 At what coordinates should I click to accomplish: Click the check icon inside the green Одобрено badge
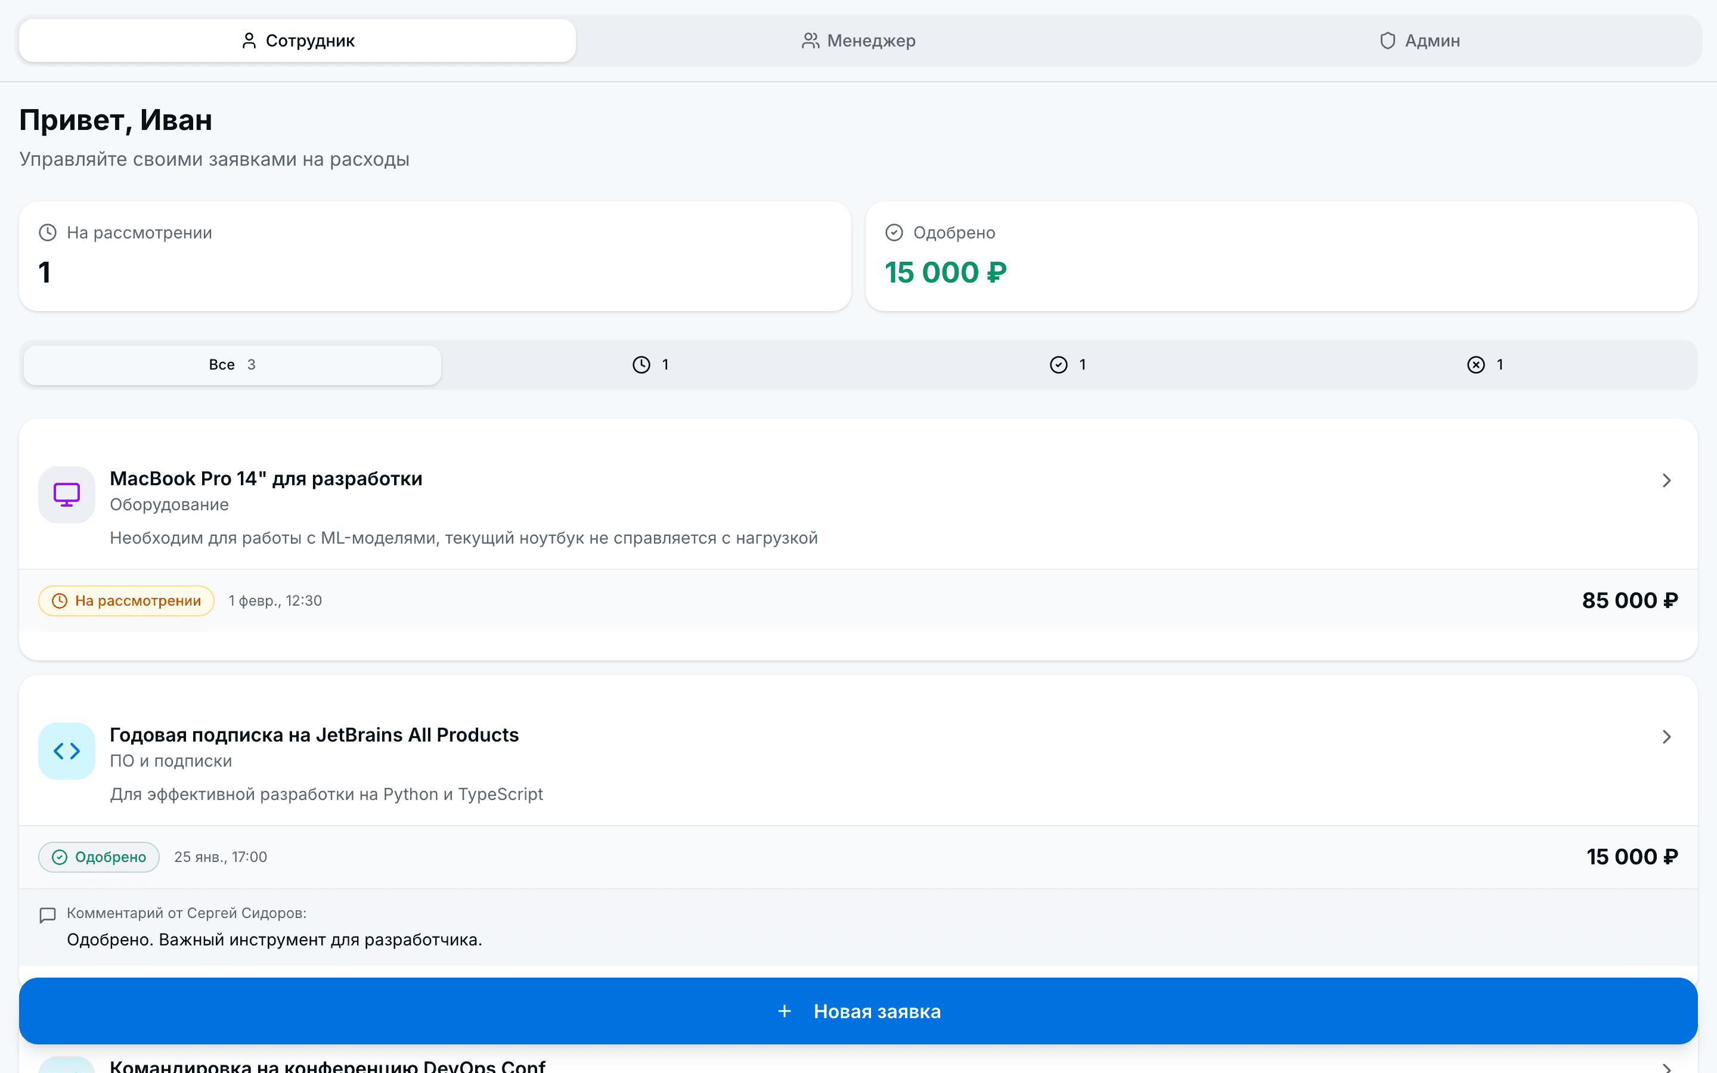click(x=60, y=857)
